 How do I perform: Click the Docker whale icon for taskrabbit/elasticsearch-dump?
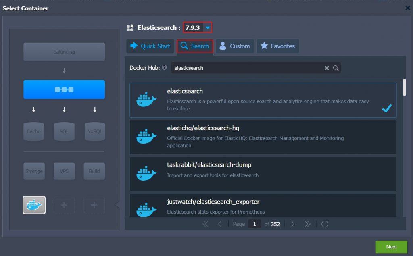coord(146,173)
